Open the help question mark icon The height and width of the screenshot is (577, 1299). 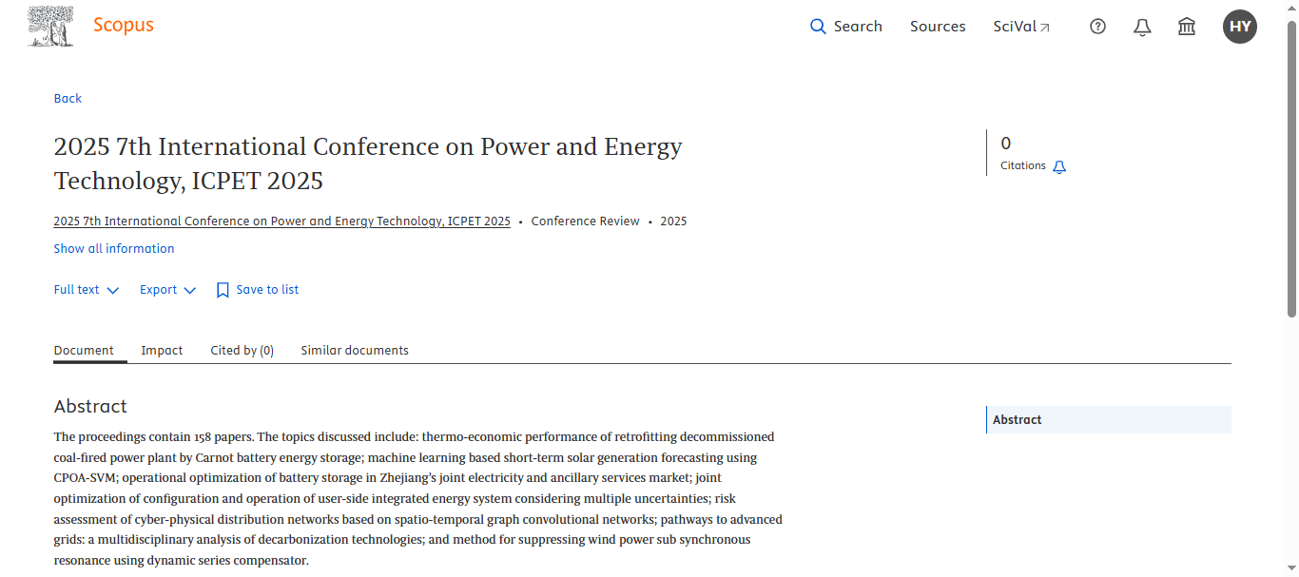coord(1097,27)
